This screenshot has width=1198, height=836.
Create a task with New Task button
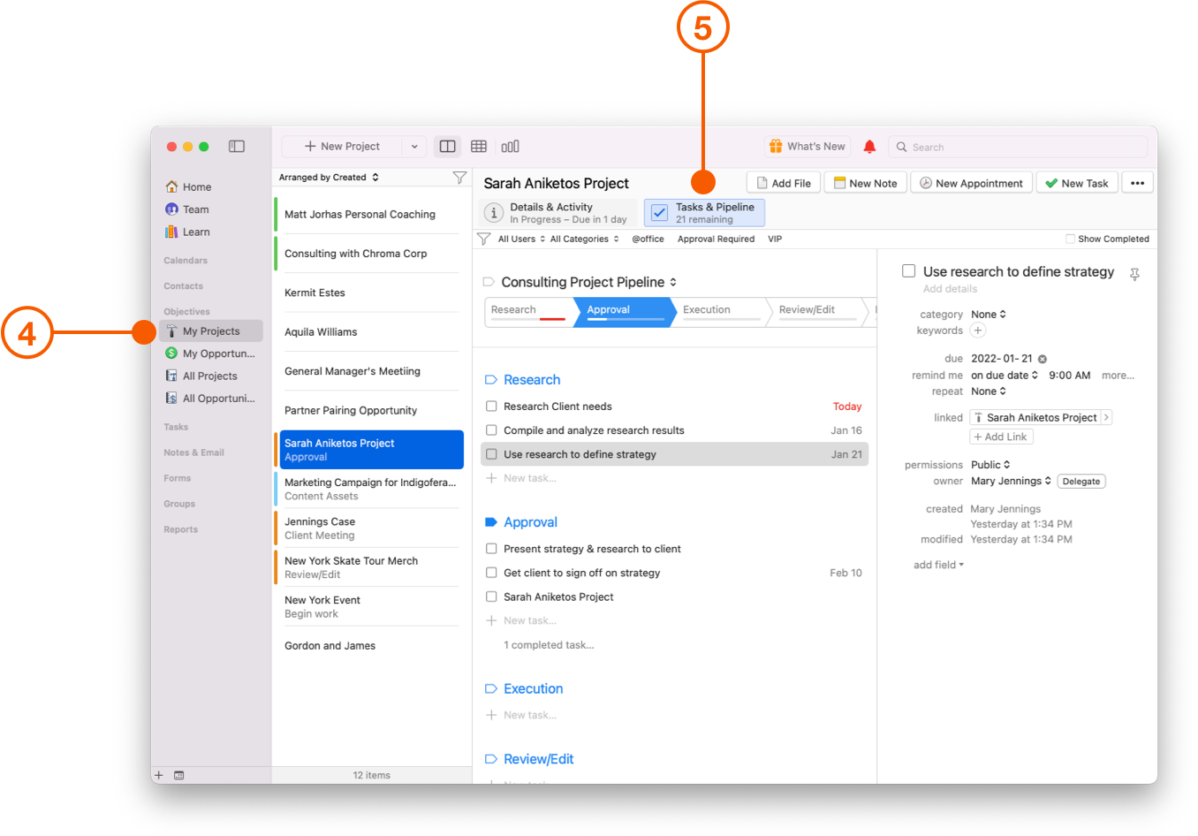1077,182
